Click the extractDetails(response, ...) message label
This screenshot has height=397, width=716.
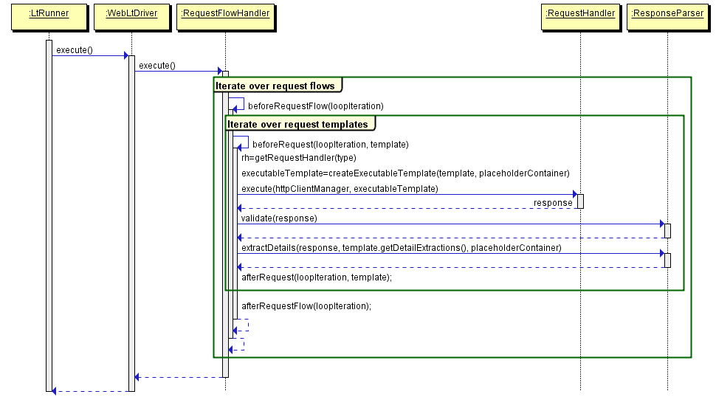click(402, 248)
